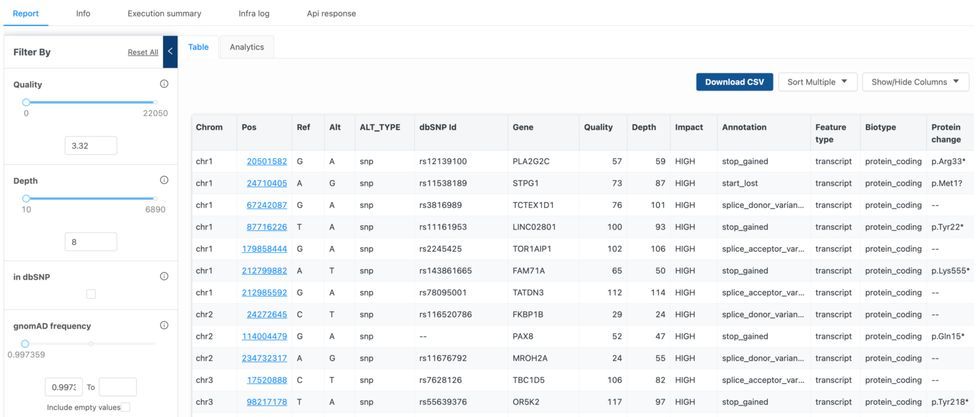
Task: Open the Sort Multiple dropdown
Action: click(x=817, y=82)
